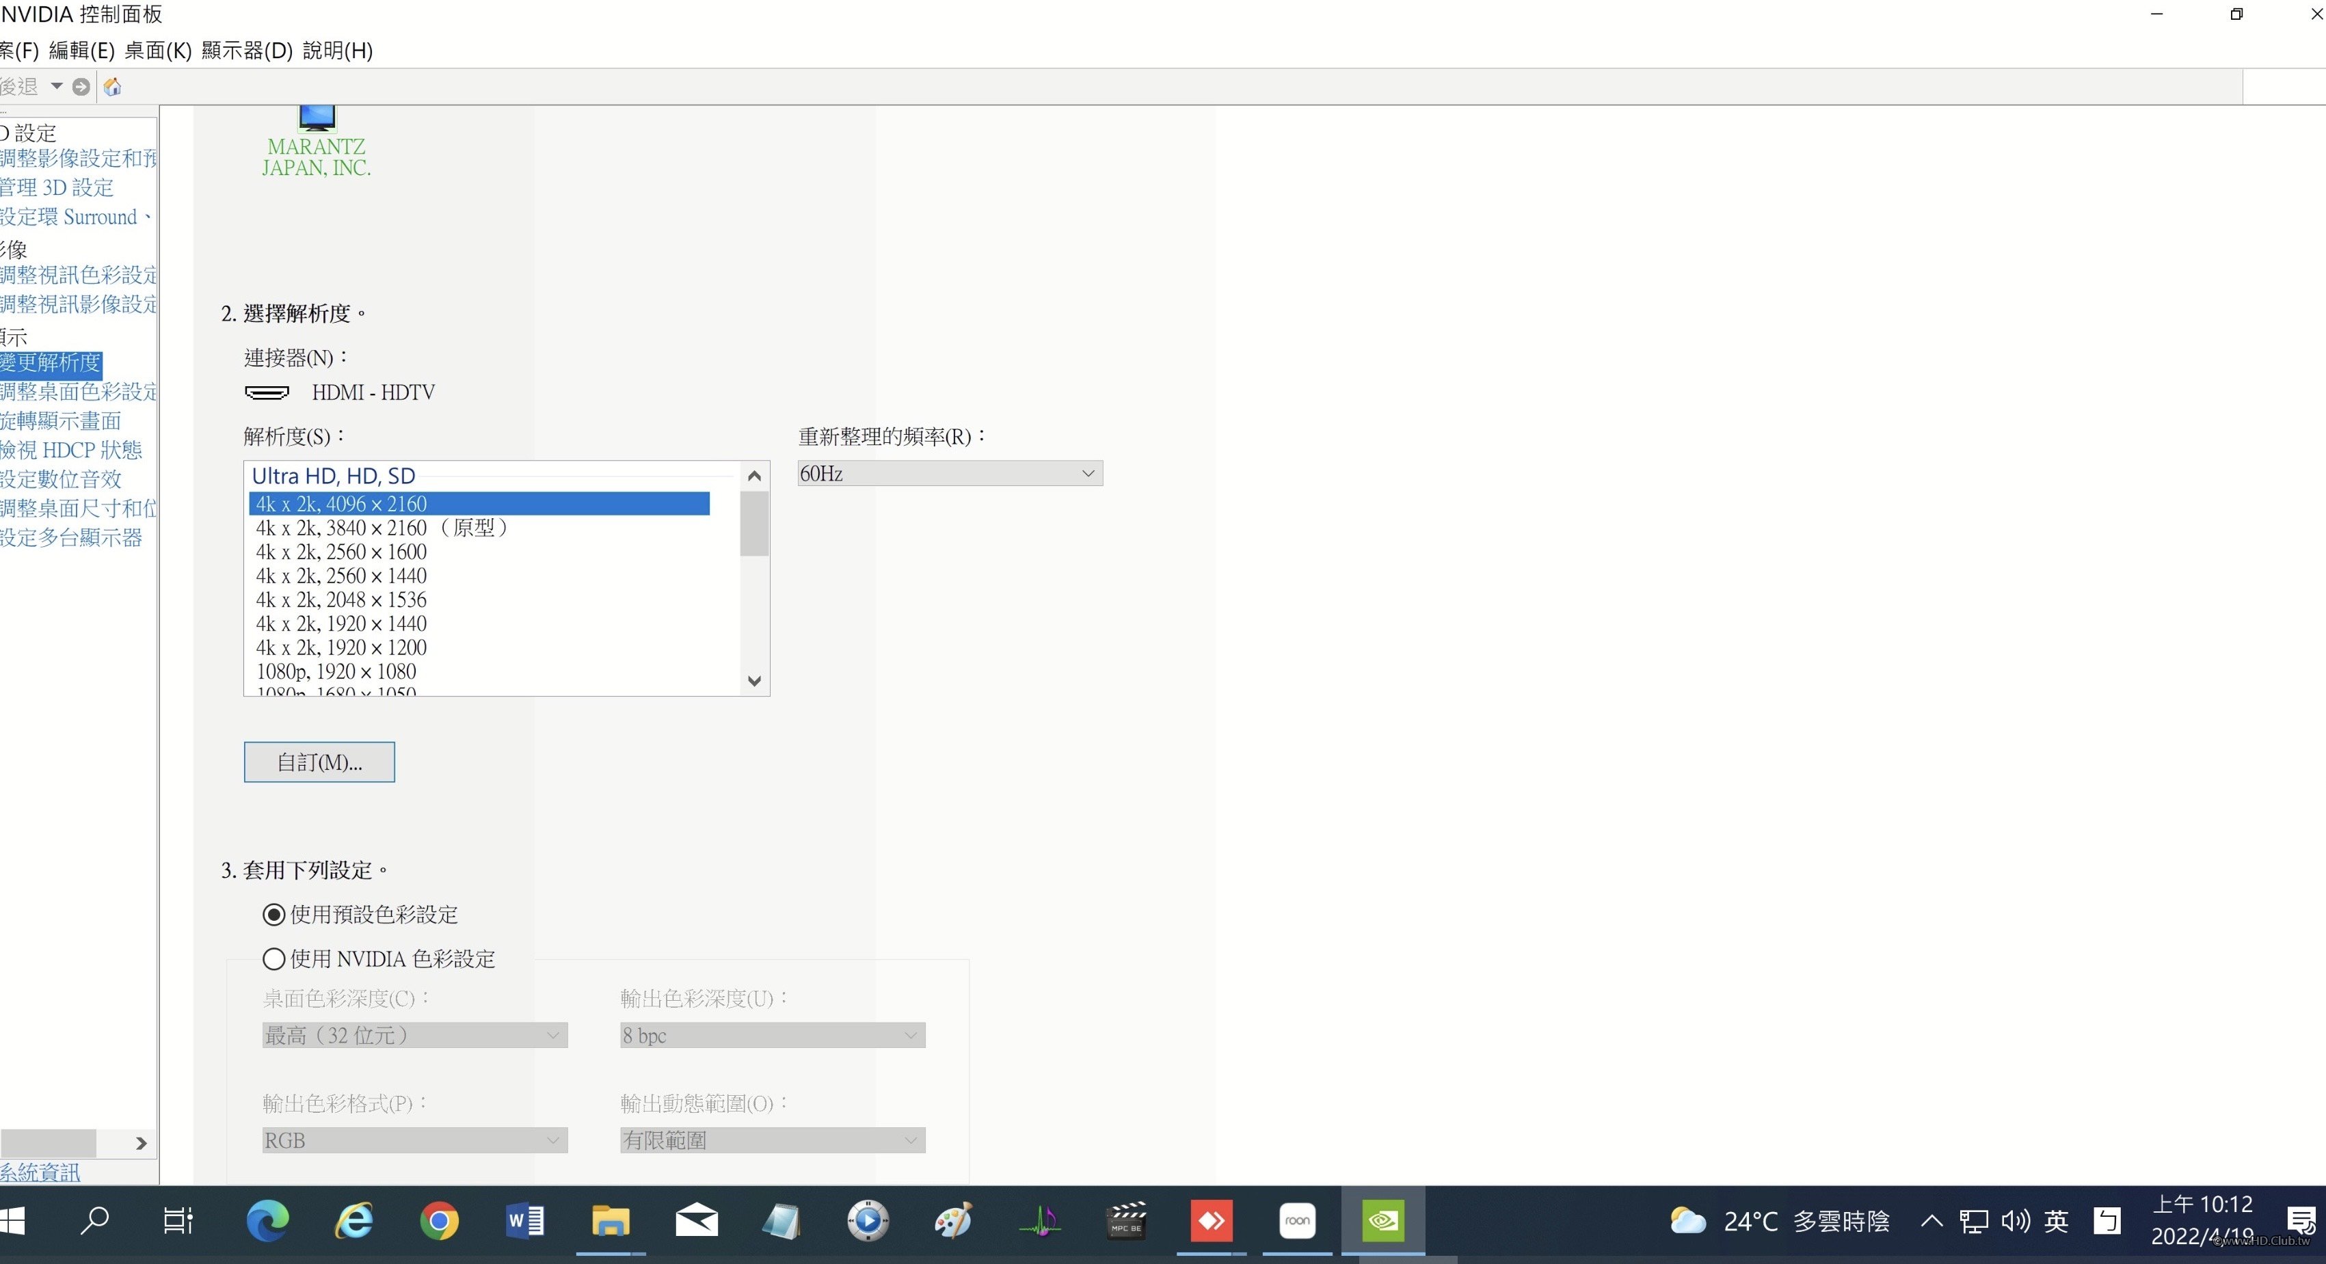The height and width of the screenshot is (1264, 2326).
Task: Open the roon app from the taskbar
Action: (x=1298, y=1222)
